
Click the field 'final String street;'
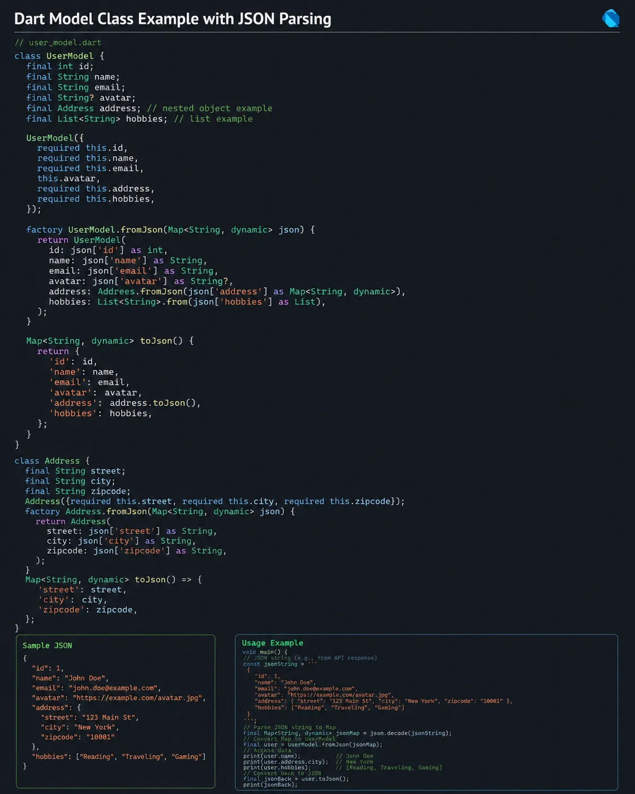(75, 471)
